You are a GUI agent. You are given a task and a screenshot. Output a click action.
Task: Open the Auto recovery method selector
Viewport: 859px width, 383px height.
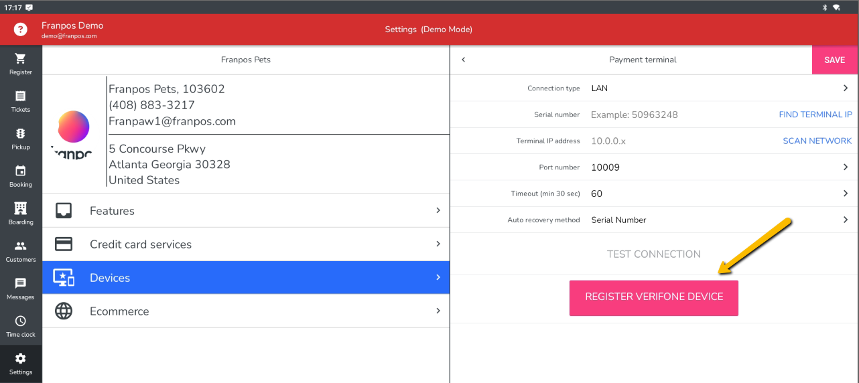click(x=845, y=220)
